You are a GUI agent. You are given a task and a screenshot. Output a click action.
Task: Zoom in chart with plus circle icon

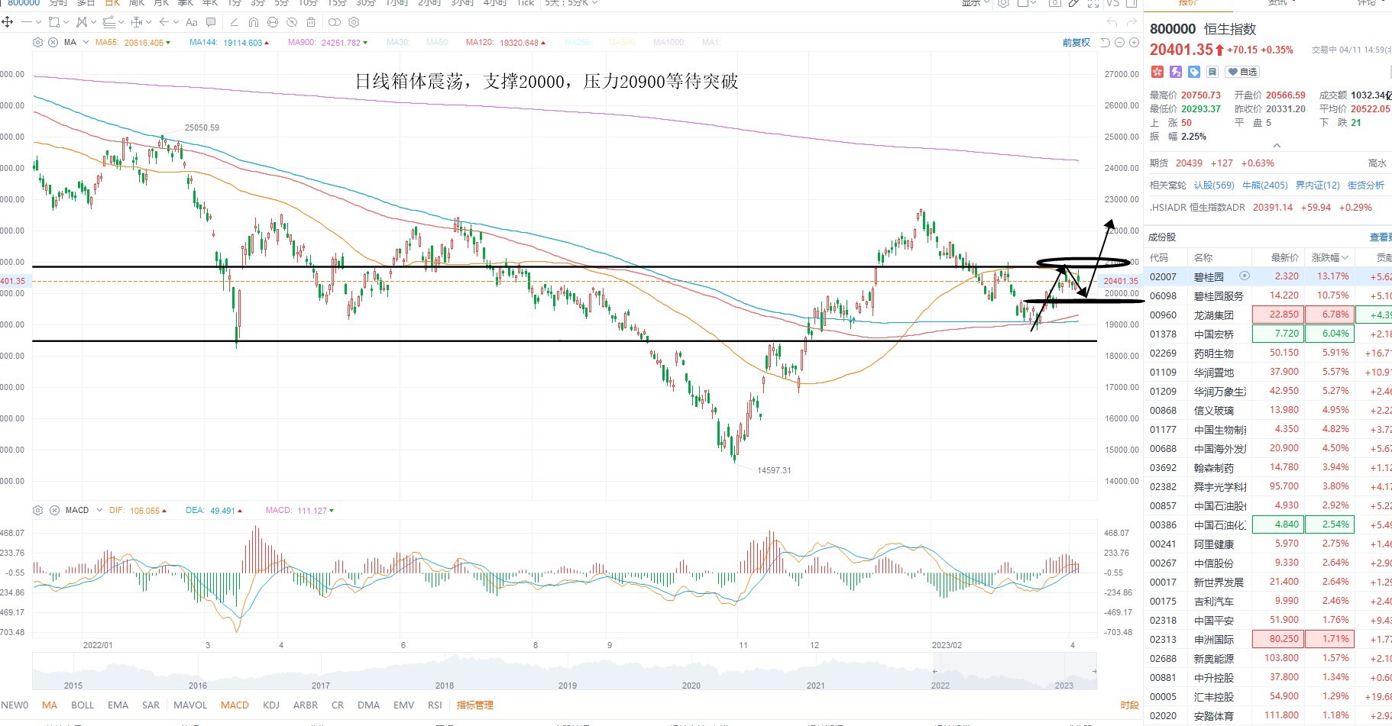[1134, 43]
